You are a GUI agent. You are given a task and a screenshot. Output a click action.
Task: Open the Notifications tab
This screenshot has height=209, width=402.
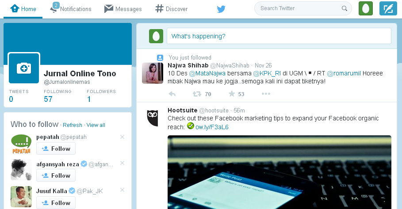pos(71,8)
